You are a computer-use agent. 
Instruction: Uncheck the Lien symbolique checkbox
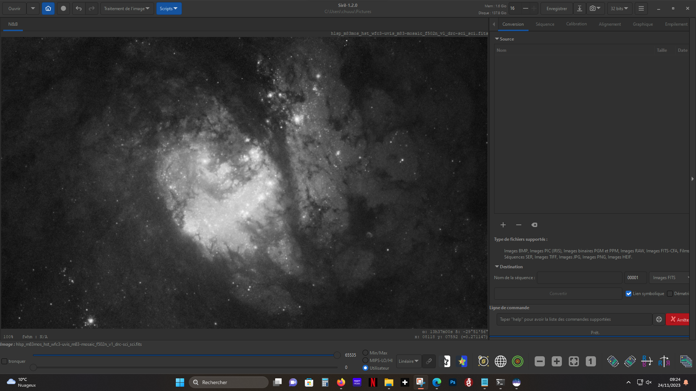(x=629, y=294)
